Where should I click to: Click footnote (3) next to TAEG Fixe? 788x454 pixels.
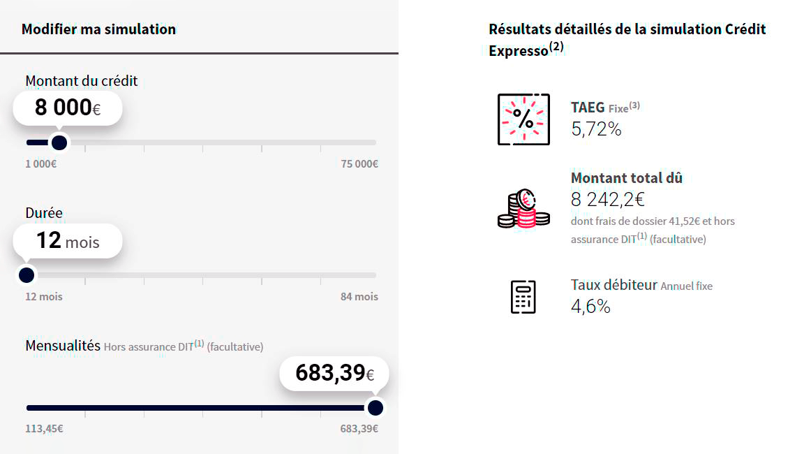[634, 105]
